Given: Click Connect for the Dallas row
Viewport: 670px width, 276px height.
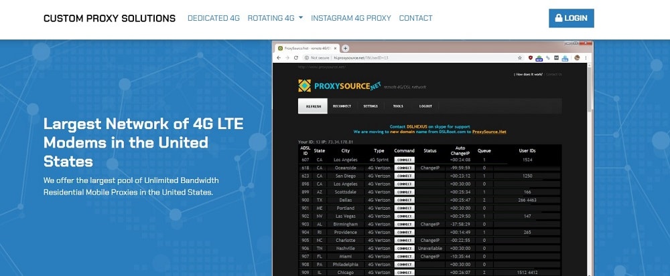Looking at the screenshot, I should [404, 200].
